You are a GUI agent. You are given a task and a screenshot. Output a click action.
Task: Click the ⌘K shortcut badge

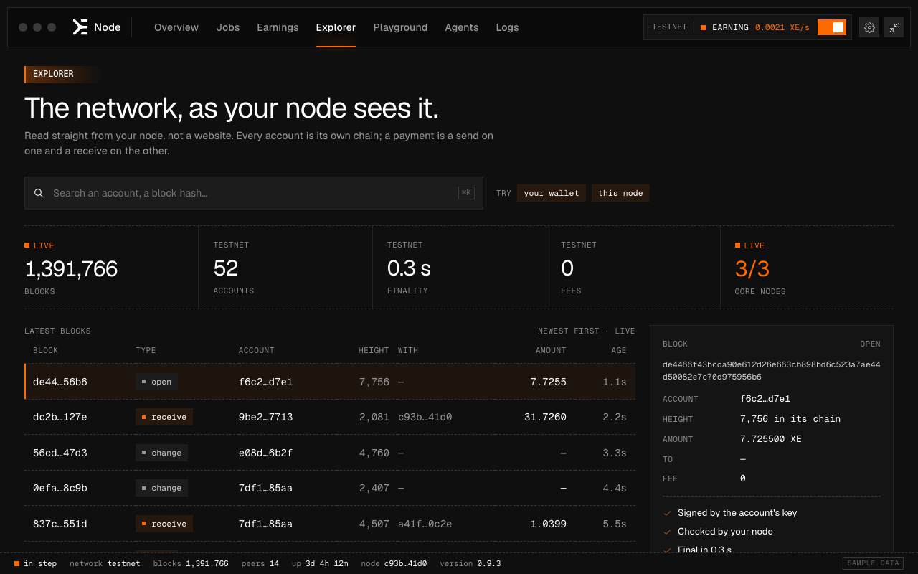pos(466,193)
